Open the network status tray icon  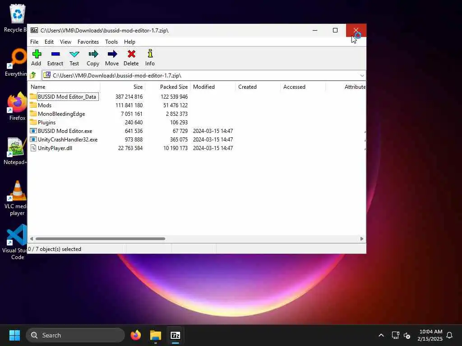[x=395, y=335]
